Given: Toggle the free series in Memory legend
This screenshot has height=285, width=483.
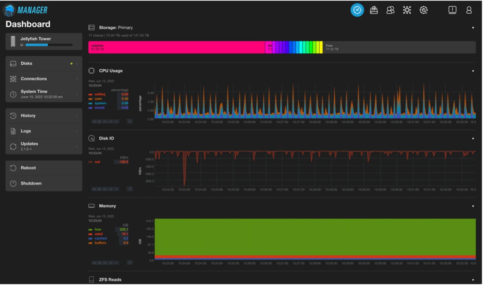Looking at the screenshot, I should (98, 229).
